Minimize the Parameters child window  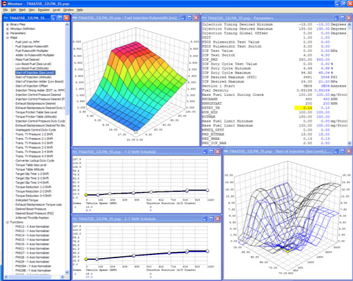click(336, 18)
